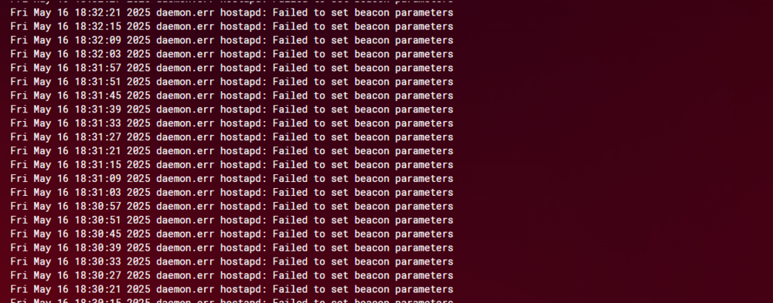Image resolution: width=773 pixels, height=303 pixels.
Task: Select the log entry timestamped 18:31:27
Action: (232, 136)
